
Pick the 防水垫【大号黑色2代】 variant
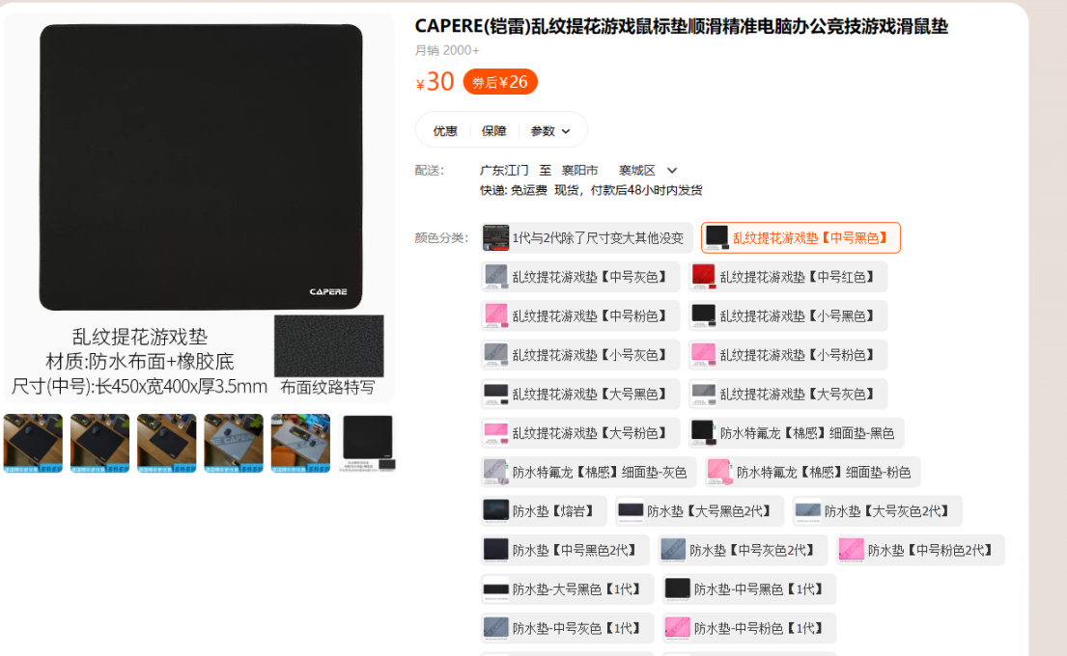(699, 511)
